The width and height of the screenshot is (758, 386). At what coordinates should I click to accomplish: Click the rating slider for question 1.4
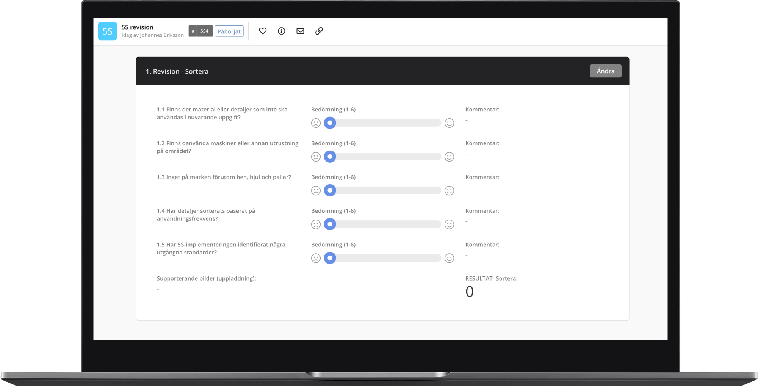click(x=383, y=224)
